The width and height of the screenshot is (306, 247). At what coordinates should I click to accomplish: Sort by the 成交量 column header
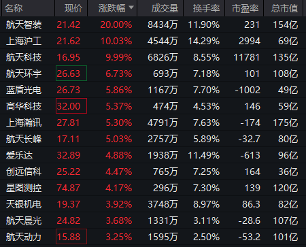click(165, 8)
